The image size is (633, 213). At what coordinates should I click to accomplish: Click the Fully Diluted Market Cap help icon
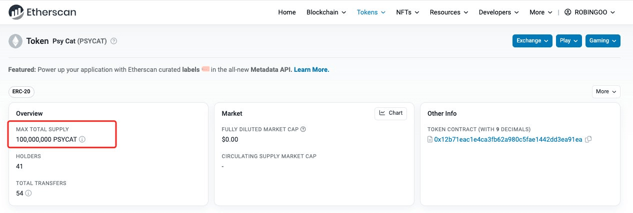point(303,129)
